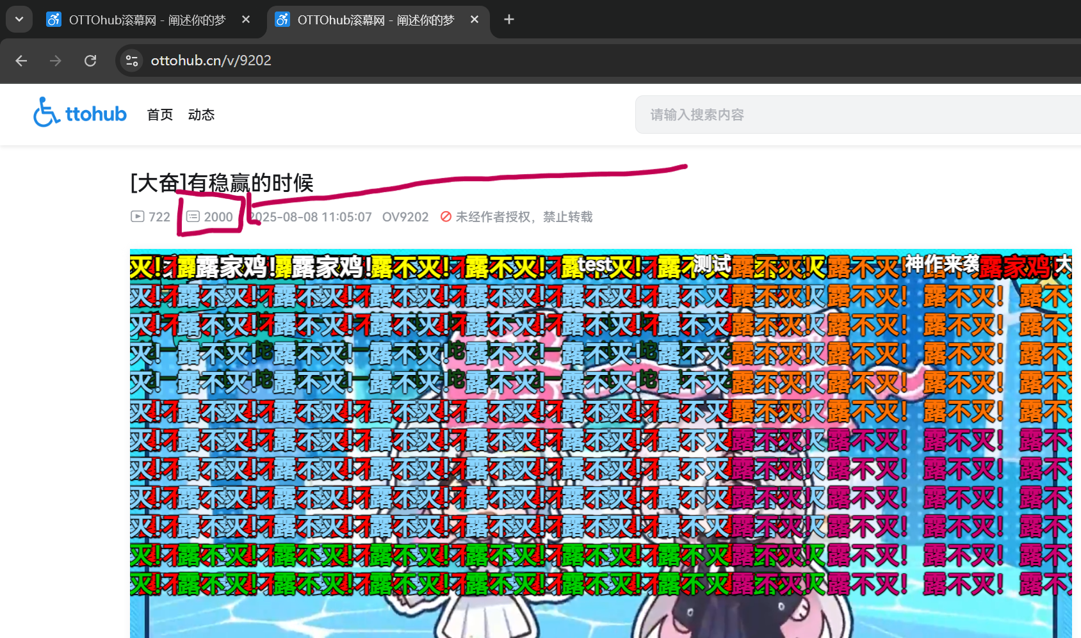Screen dimensions: 1081x638
Task: View site information icon in address bar
Action: click(x=132, y=61)
